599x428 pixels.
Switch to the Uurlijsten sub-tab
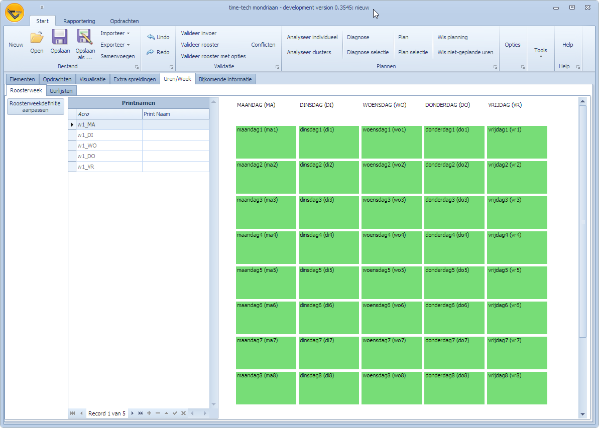[x=61, y=90]
